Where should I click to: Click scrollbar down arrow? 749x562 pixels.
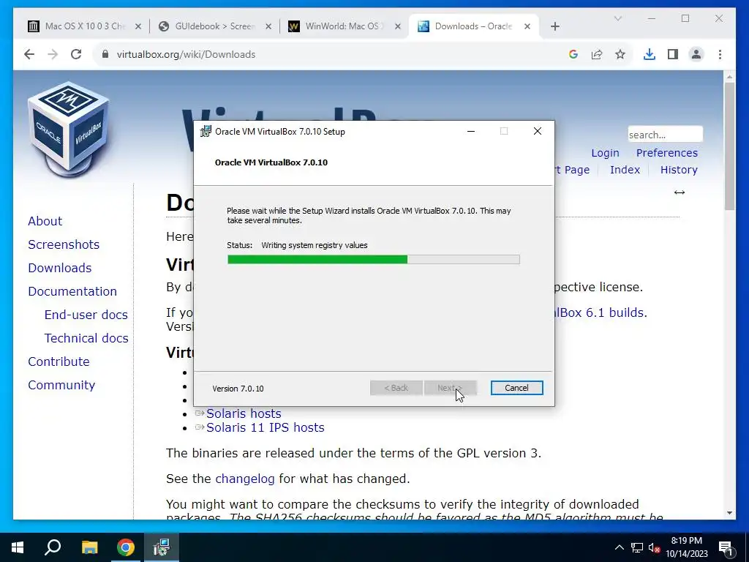[x=729, y=513]
